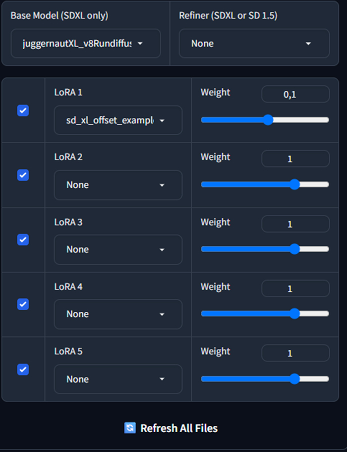Screen dimensions: 347x452
Task: Open the LoRA 5 dropdown
Action: coord(118,379)
